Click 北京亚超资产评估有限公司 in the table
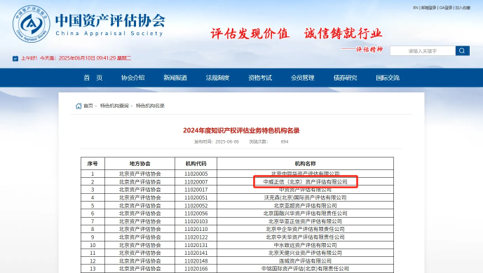Screen dimensions: 483x273 click(x=305, y=205)
